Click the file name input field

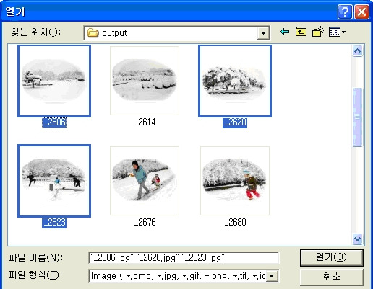tap(184, 258)
